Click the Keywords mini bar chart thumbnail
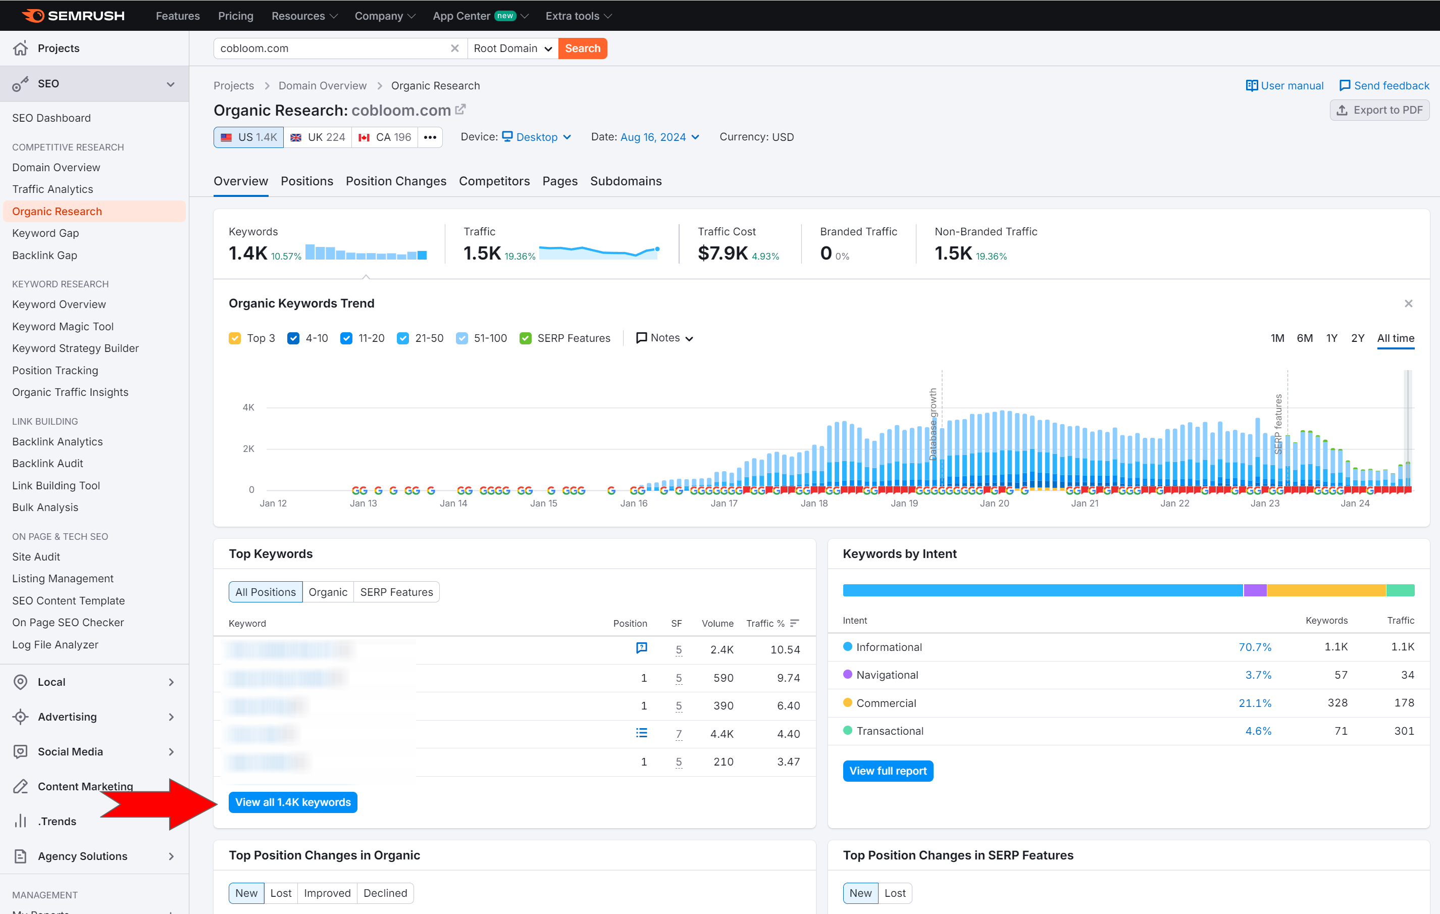This screenshot has width=1440, height=914. (366, 252)
